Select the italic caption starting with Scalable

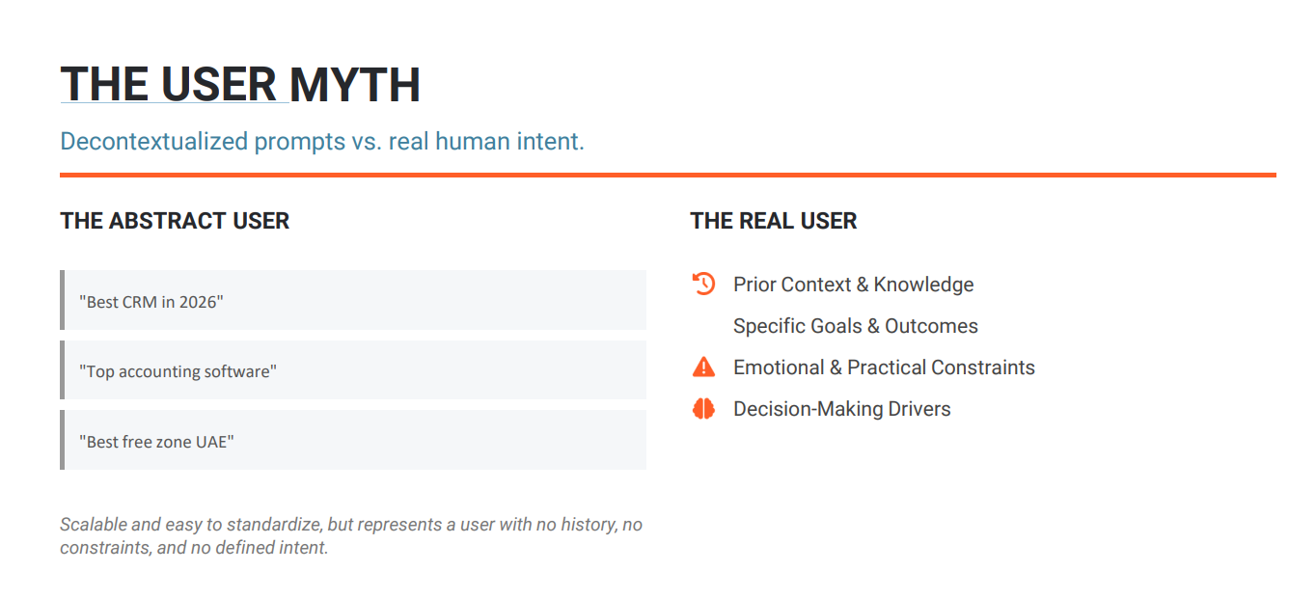[351, 536]
